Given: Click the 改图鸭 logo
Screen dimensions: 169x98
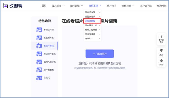Looking at the screenshot, I should pos(13,6).
